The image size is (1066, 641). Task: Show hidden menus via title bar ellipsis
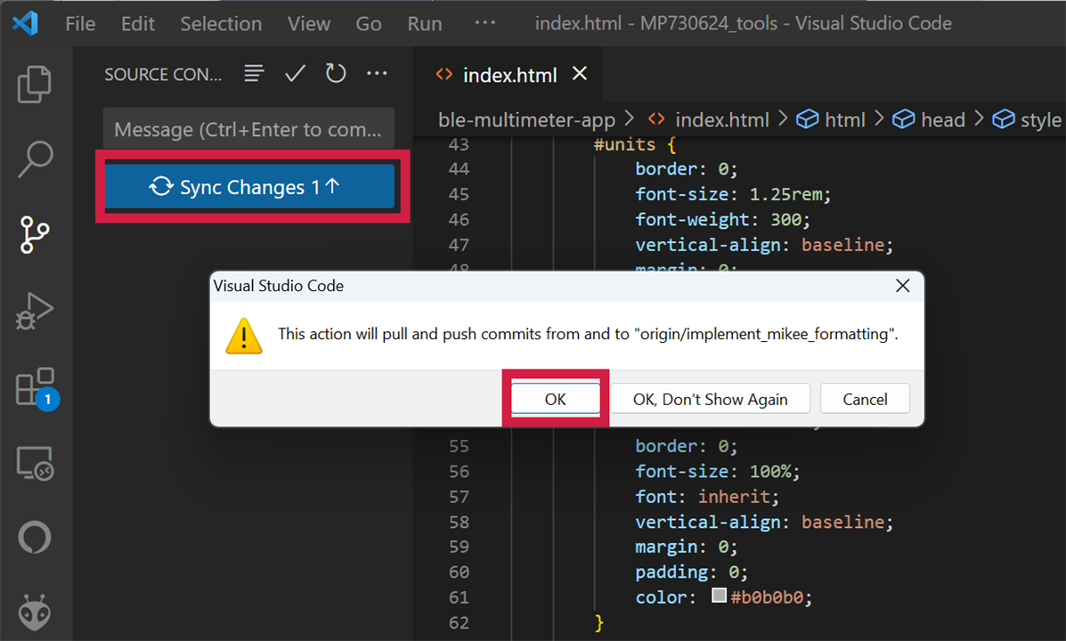coord(484,22)
